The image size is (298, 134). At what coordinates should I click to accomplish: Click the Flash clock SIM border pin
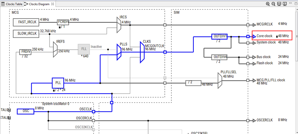[248, 64]
